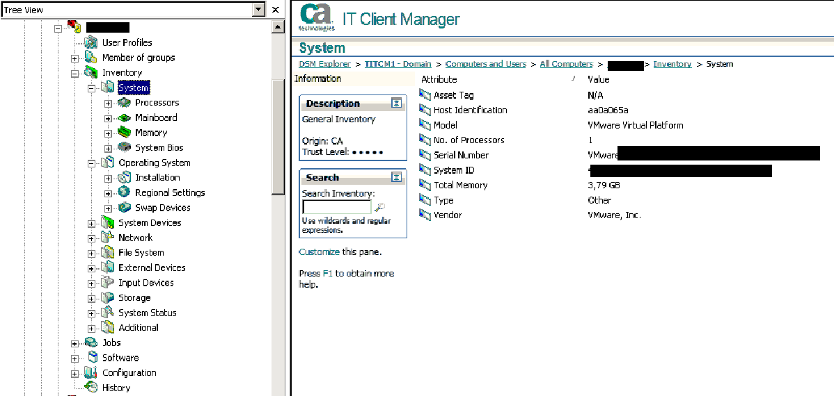The height and width of the screenshot is (396, 834).
Task: Expand the Storage tree node
Action: coord(91,298)
